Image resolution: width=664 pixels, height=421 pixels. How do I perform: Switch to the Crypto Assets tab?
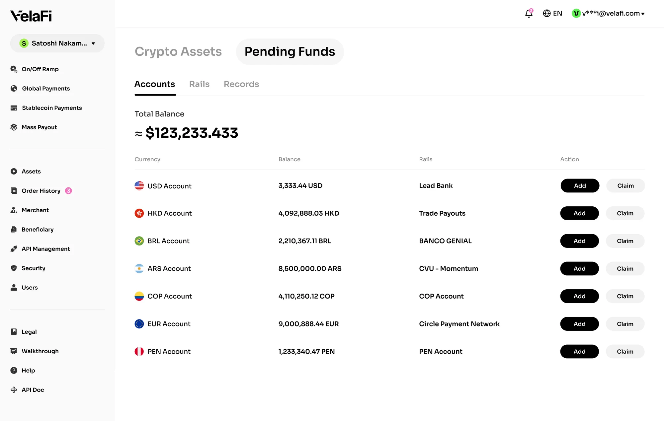pos(178,51)
